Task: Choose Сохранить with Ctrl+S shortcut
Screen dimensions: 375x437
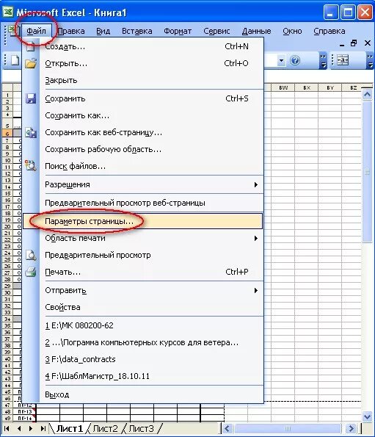Action: coord(143,98)
